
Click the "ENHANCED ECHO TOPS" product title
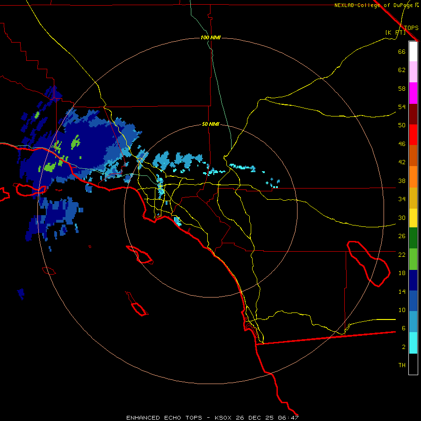pos(164,418)
